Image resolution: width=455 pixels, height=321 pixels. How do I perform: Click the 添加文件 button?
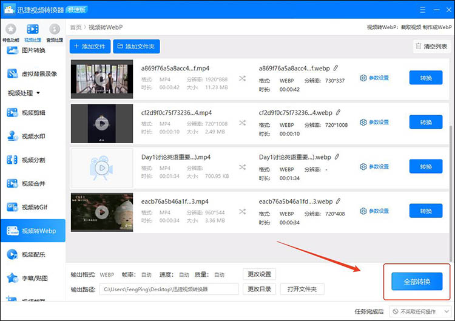click(x=90, y=47)
